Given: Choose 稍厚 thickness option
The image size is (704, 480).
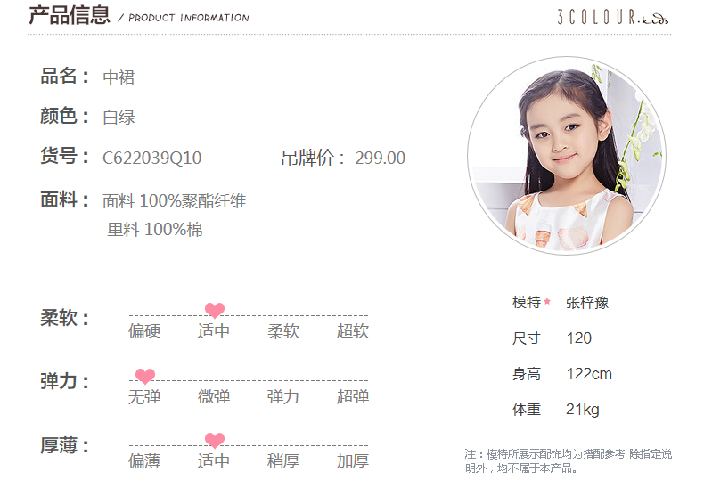Looking at the screenshot, I should coord(283,460).
